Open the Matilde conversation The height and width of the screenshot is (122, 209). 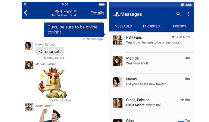[x=151, y=63]
